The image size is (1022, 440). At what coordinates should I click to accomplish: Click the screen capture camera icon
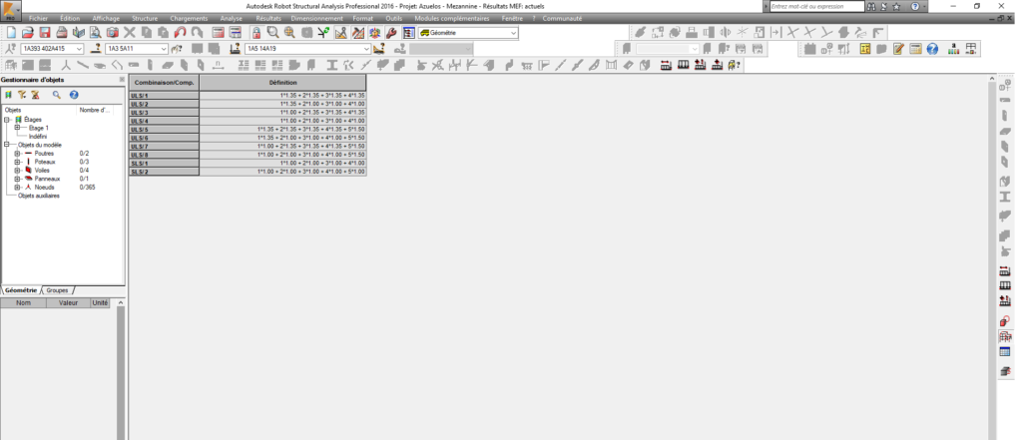[x=113, y=33]
